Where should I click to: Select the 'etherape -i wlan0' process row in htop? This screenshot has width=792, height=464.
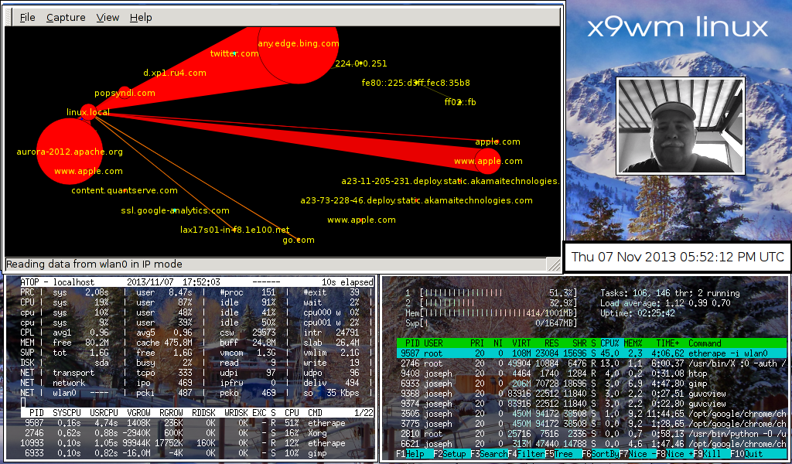pyautogui.click(x=592, y=353)
